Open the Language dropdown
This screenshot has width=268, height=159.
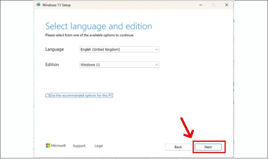pos(119,49)
